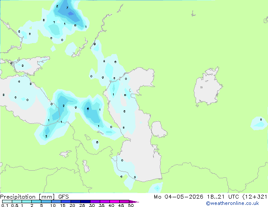This screenshot has width=268, height=207.
Task: Pick the 5–10 mm legend color box
Action: click(46, 202)
